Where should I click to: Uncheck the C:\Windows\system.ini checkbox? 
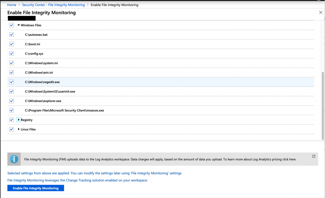point(11,63)
